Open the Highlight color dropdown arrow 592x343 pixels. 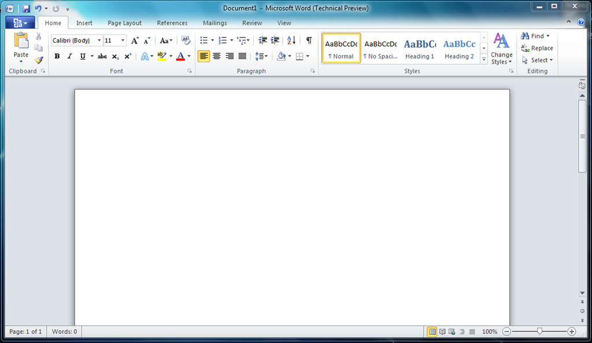coord(170,55)
